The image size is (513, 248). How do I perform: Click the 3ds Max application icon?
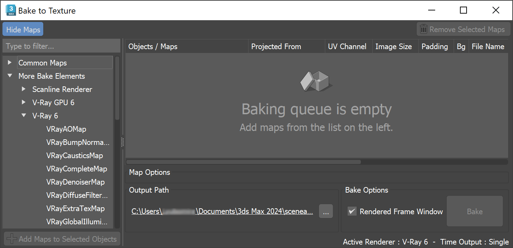coord(10,10)
